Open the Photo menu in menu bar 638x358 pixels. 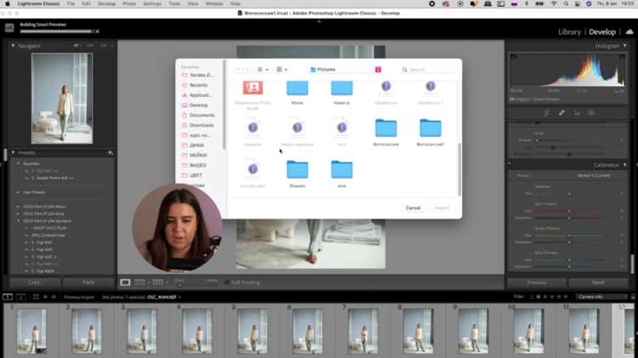[129, 3]
